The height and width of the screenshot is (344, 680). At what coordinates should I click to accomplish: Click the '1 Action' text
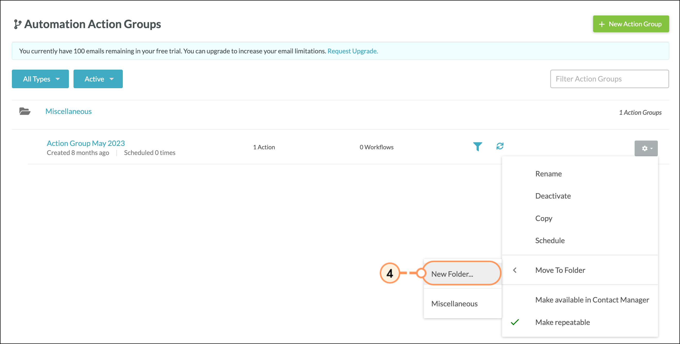coord(264,147)
